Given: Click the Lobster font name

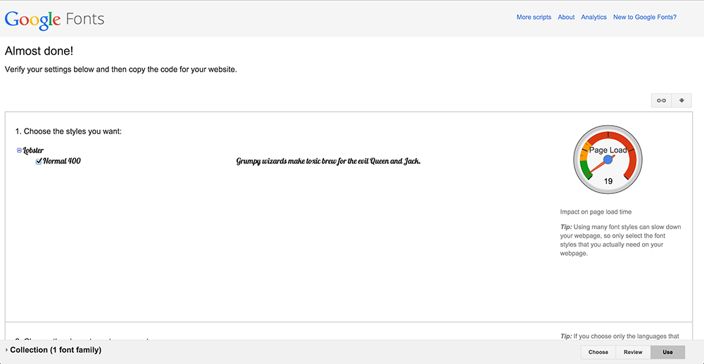Looking at the screenshot, I should click(33, 150).
